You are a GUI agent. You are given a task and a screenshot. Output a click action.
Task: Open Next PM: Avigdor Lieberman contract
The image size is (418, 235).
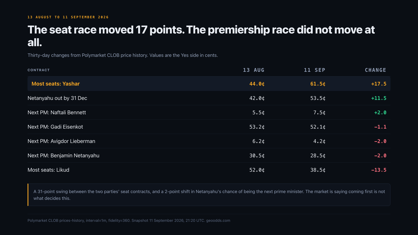pos(61,141)
